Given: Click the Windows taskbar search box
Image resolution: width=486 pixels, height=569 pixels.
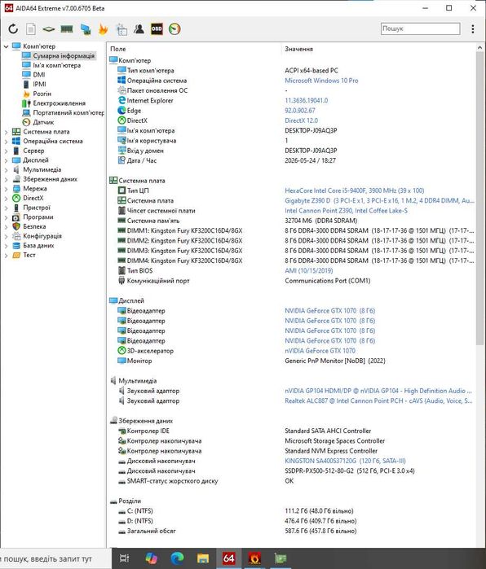Looking at the screenshot, I should point(55,559).
